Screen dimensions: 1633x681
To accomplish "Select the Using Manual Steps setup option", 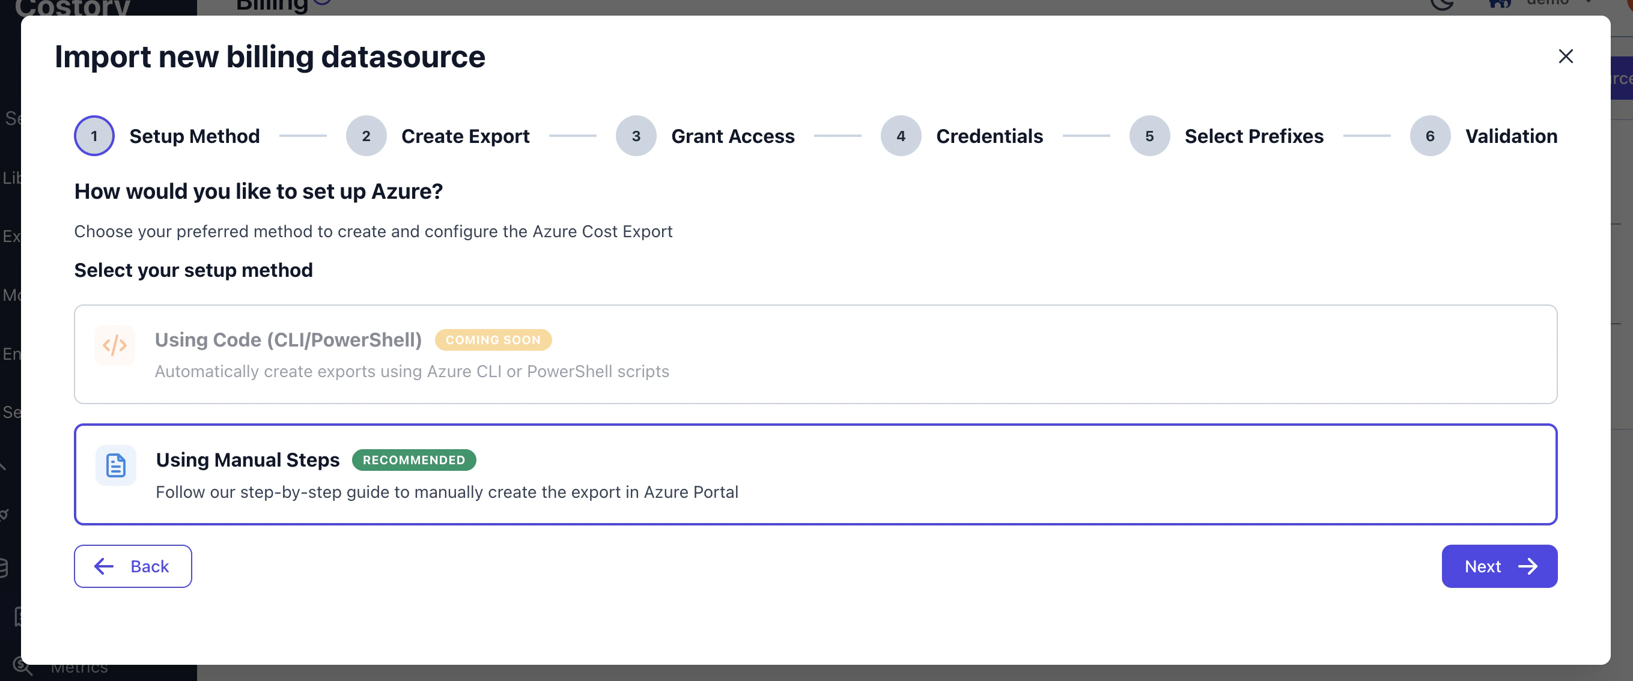I will (815, 474).
